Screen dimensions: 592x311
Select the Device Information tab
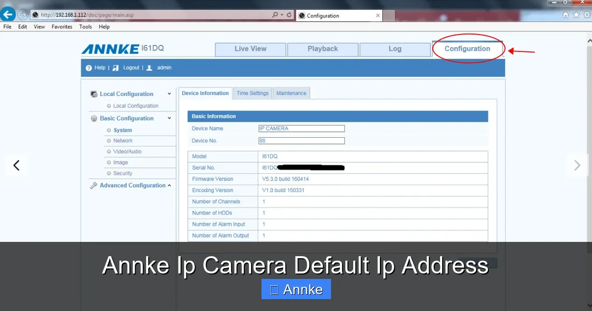click(205, 93)
